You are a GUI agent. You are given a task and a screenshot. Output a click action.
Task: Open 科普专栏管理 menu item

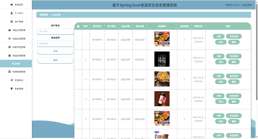[x=16, y=47]
